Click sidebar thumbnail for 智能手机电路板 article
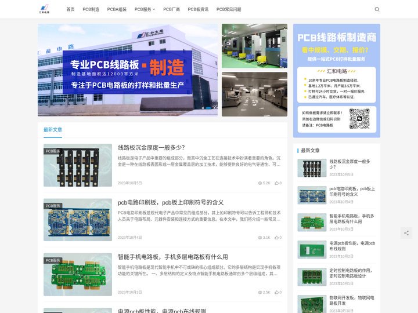The width and height of the screenshot is (418, 313). (312, 222)
